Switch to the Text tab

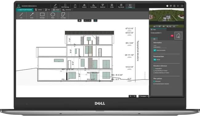tap(47, 10)
